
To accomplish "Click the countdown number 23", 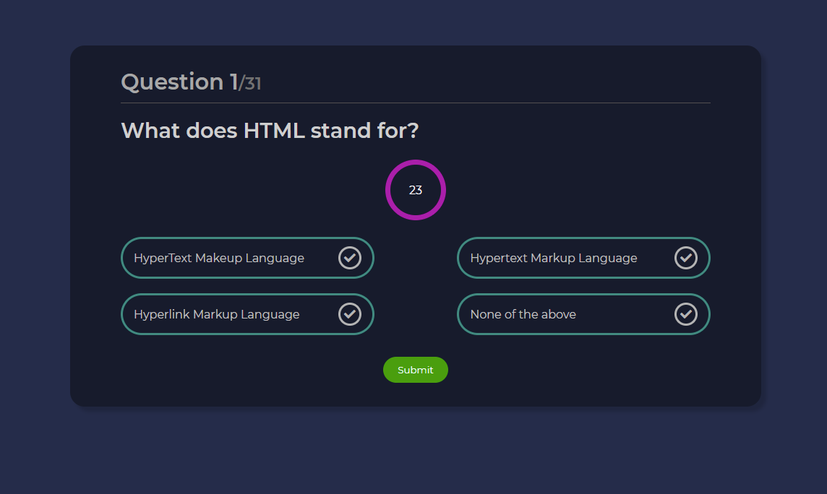I will (x=416, y=191).
